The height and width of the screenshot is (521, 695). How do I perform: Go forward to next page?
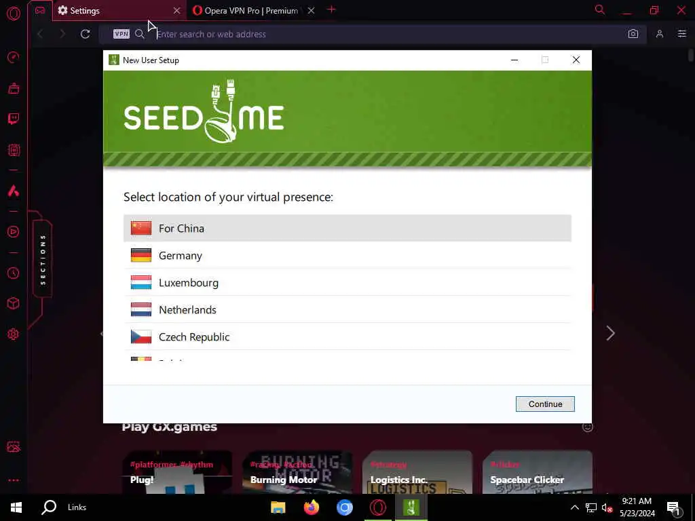[62, 34]
